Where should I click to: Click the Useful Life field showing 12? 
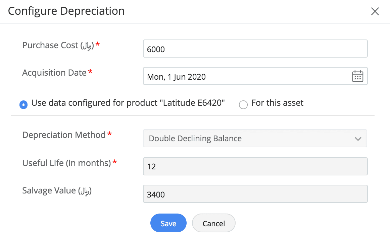point(255,166)
